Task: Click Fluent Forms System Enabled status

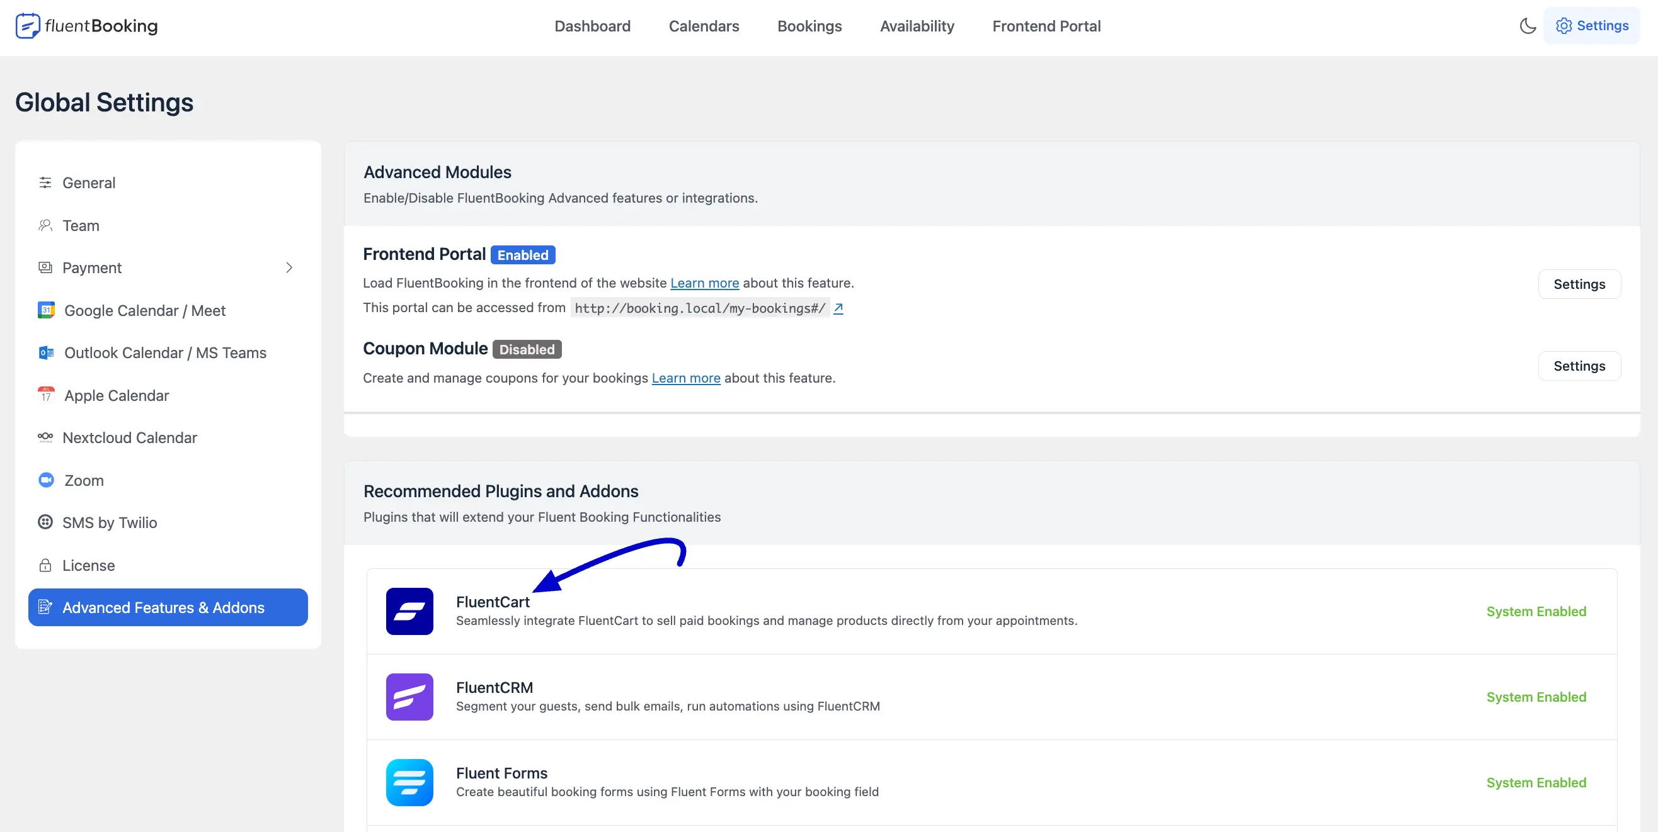Action: click(x=1536, y=782)
